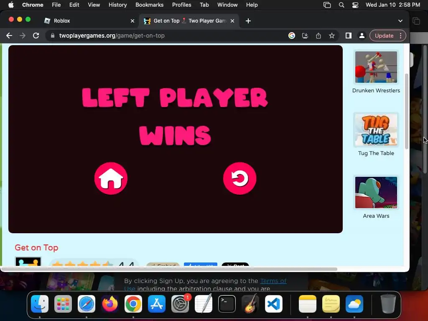Open the History menu
The image size is (428, 321).
117,5
